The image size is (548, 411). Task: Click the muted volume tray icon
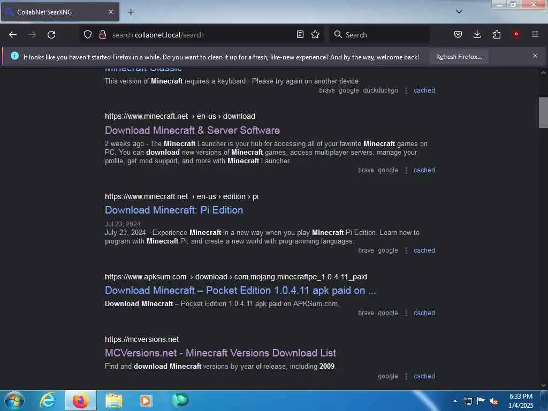(494, 401)
